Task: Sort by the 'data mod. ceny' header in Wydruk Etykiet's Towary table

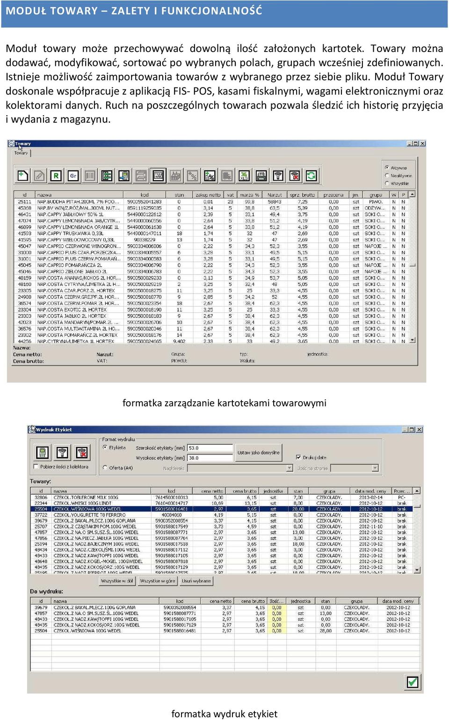Action: tap(370, 491)
